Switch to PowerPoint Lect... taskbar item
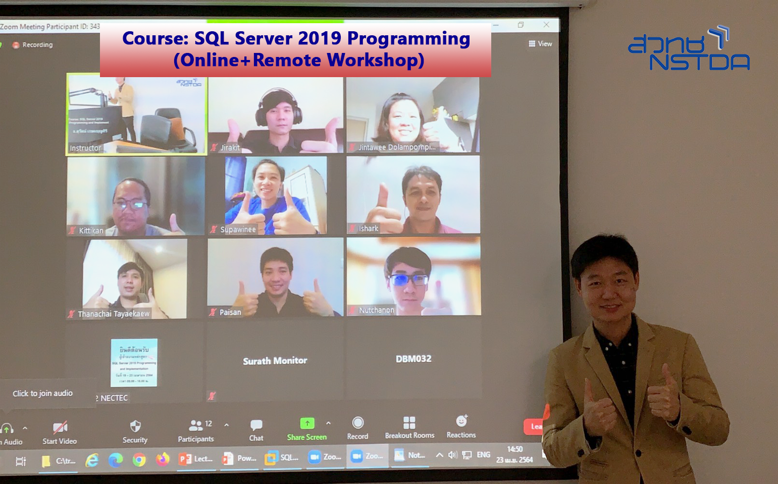 pyautogui.click(x=196, y=459)
